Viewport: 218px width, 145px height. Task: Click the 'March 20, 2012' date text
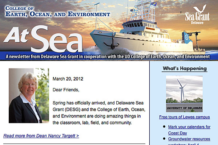pos(68,79)
